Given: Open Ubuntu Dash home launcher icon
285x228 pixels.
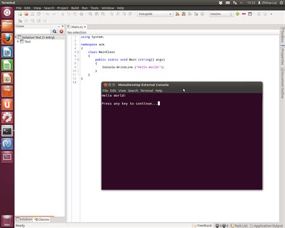Looking at the screenshot, I should pos(7,13).
